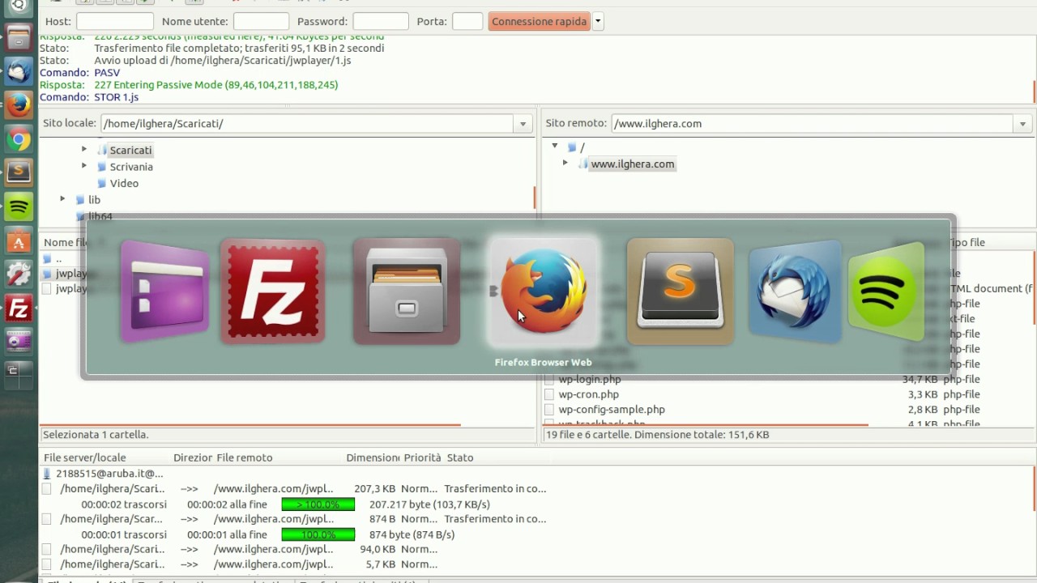Click the 'Comando: STOR 1.js' log line

89,97
